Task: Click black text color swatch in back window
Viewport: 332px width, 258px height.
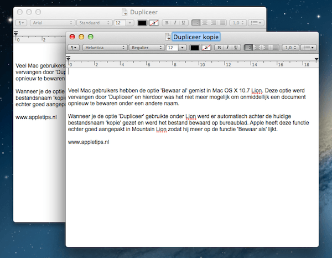Action: tap(142, 23)
